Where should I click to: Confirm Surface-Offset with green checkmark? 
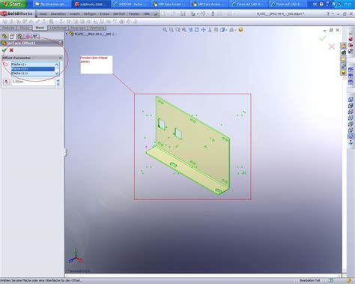4,50
